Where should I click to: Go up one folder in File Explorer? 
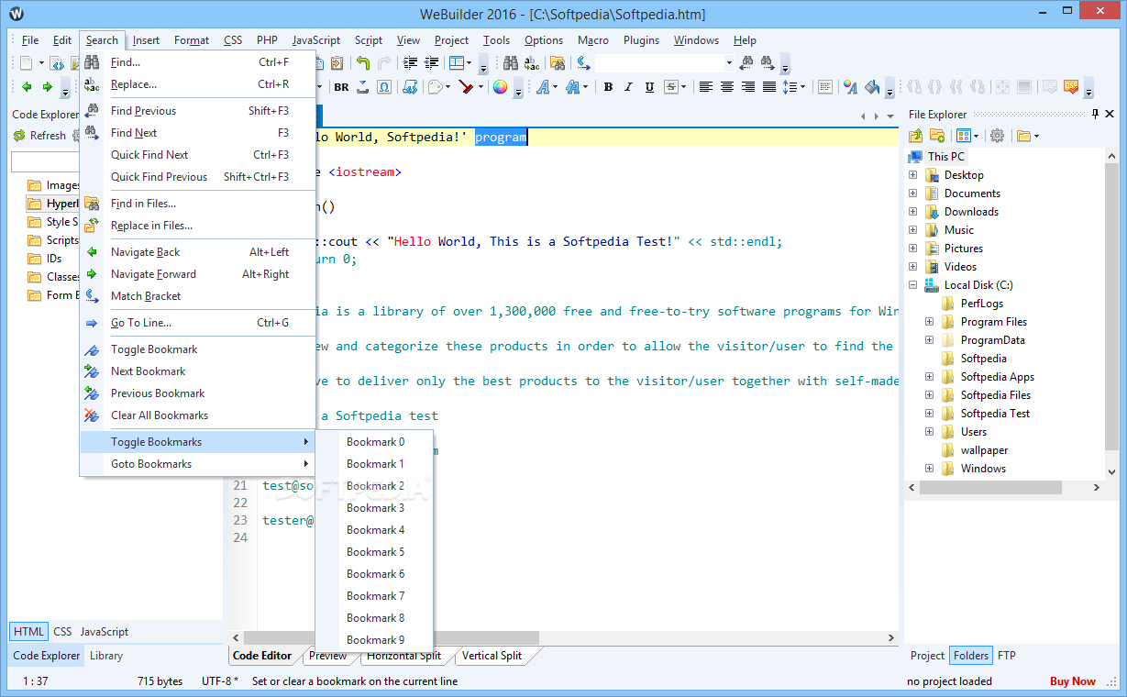tap(916, 136)
